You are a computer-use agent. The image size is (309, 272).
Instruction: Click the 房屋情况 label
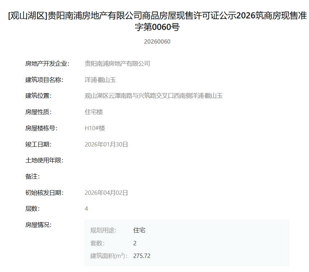38,225
